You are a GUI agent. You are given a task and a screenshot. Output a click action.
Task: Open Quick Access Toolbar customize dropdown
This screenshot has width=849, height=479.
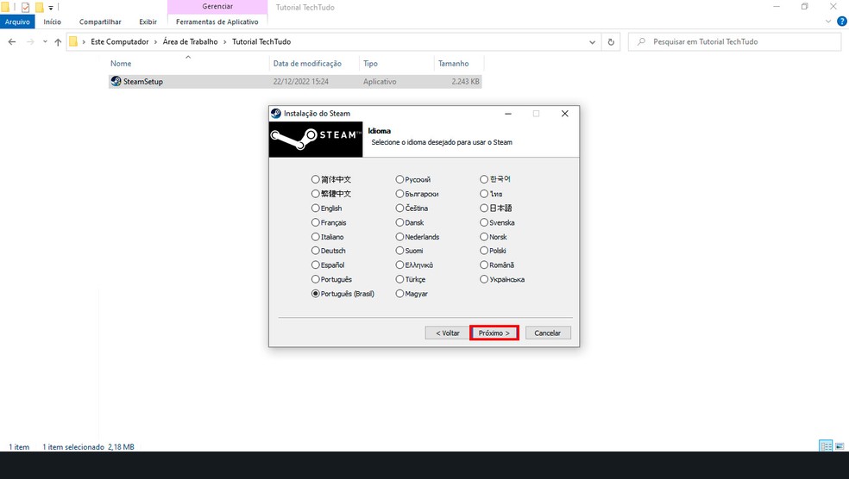click(51, 8)
